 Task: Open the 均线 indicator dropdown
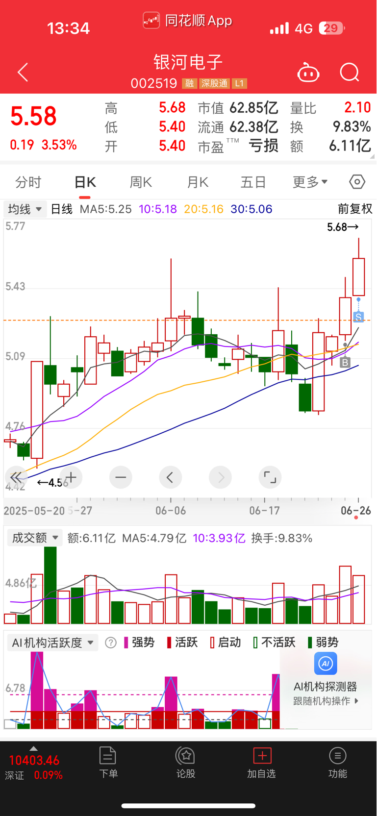pos(25,209)
